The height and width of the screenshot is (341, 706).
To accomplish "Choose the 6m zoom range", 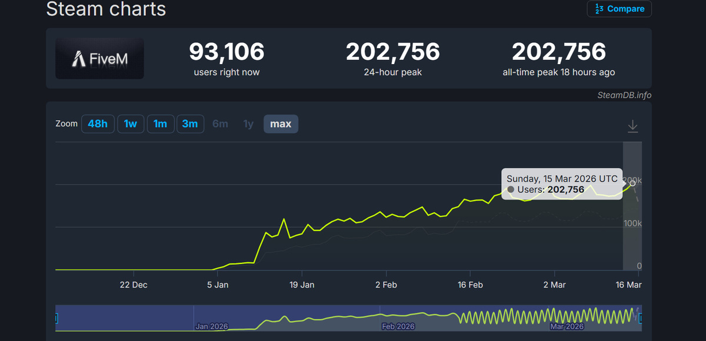I will [x=220, y=123].
